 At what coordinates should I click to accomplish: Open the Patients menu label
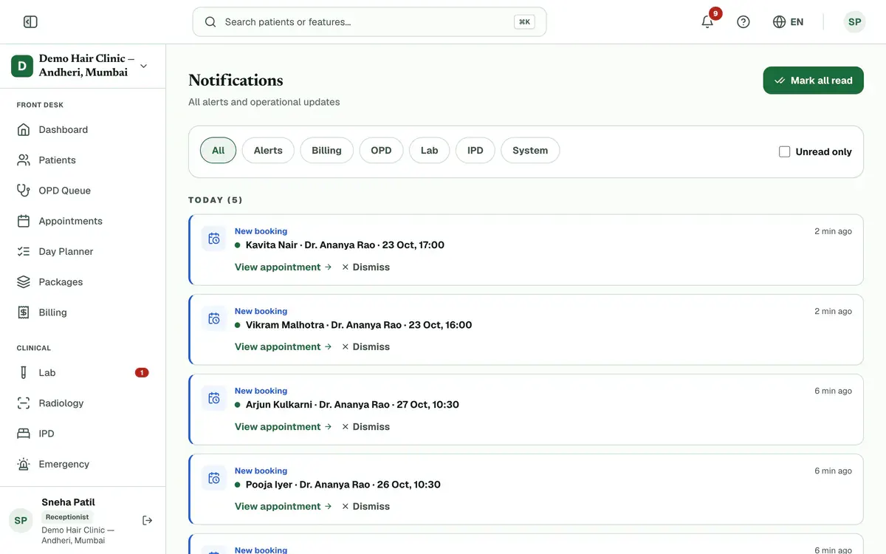(x=58, y=160)
